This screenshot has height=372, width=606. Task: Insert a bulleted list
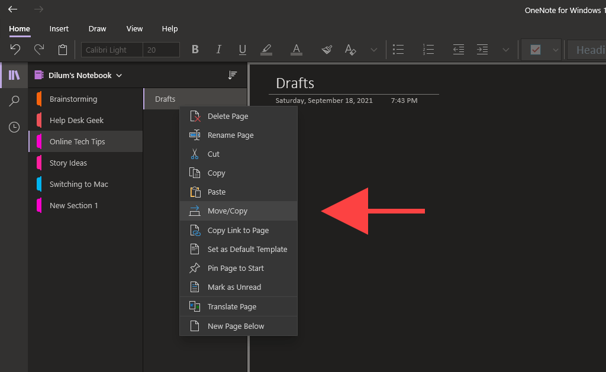click(x=398, y=50)
